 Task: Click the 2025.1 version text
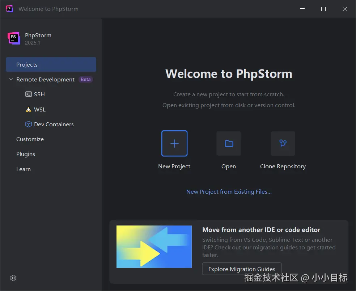pos(33,43)
